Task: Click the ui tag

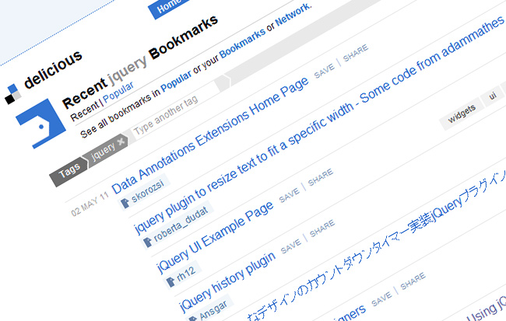Action: tap(492, 96)
